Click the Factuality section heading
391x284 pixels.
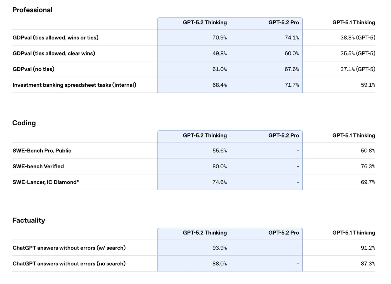click(29, 220)
